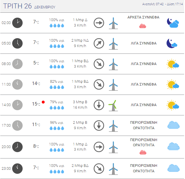Click the 02:00 clock icon
This screenshot has height=179, width=185.
[17, 23]
